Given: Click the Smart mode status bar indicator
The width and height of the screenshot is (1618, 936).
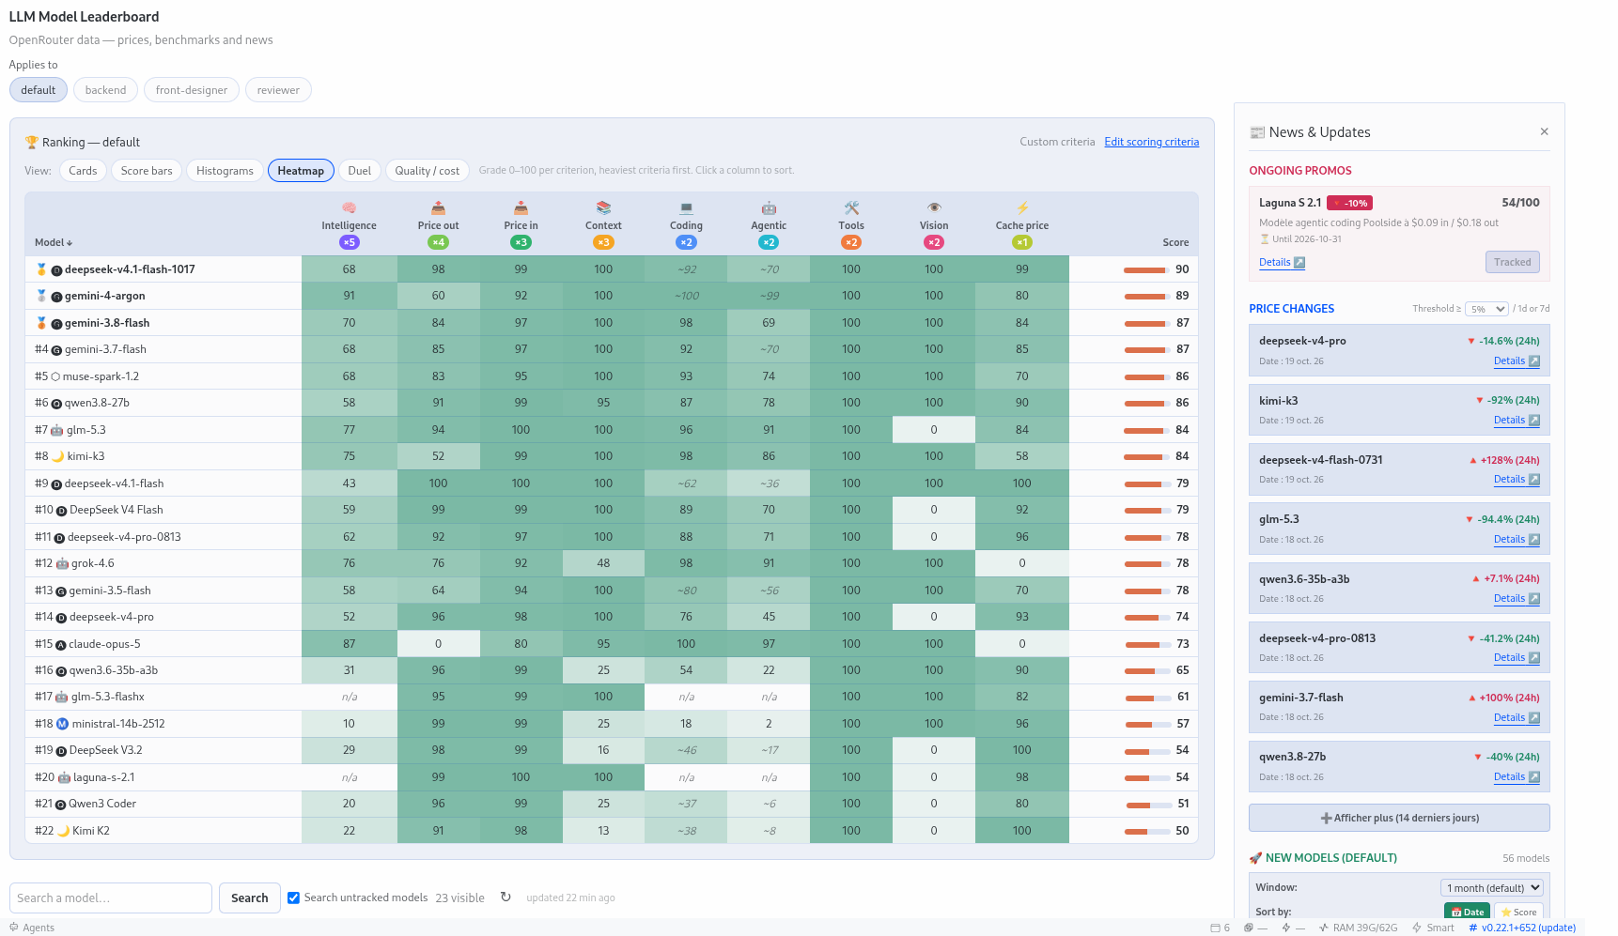Looking at the screenshot, I should pyautogui.click(x=1433, y=928).
